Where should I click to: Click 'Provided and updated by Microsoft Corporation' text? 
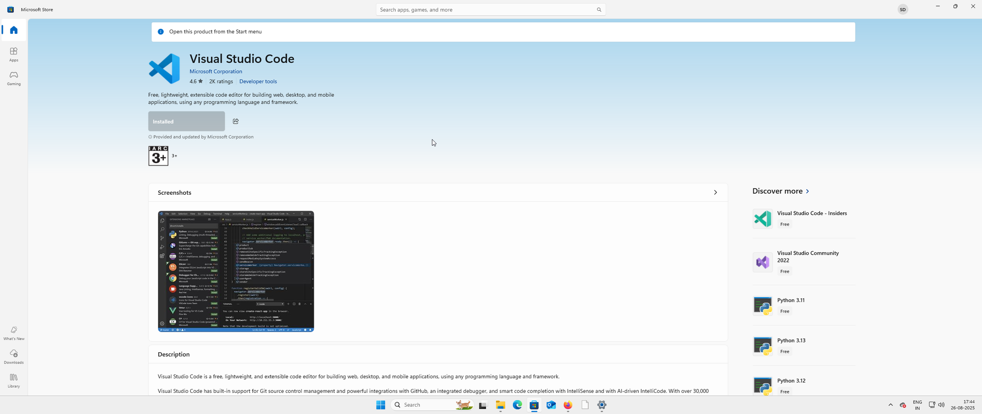pos(203,137)
